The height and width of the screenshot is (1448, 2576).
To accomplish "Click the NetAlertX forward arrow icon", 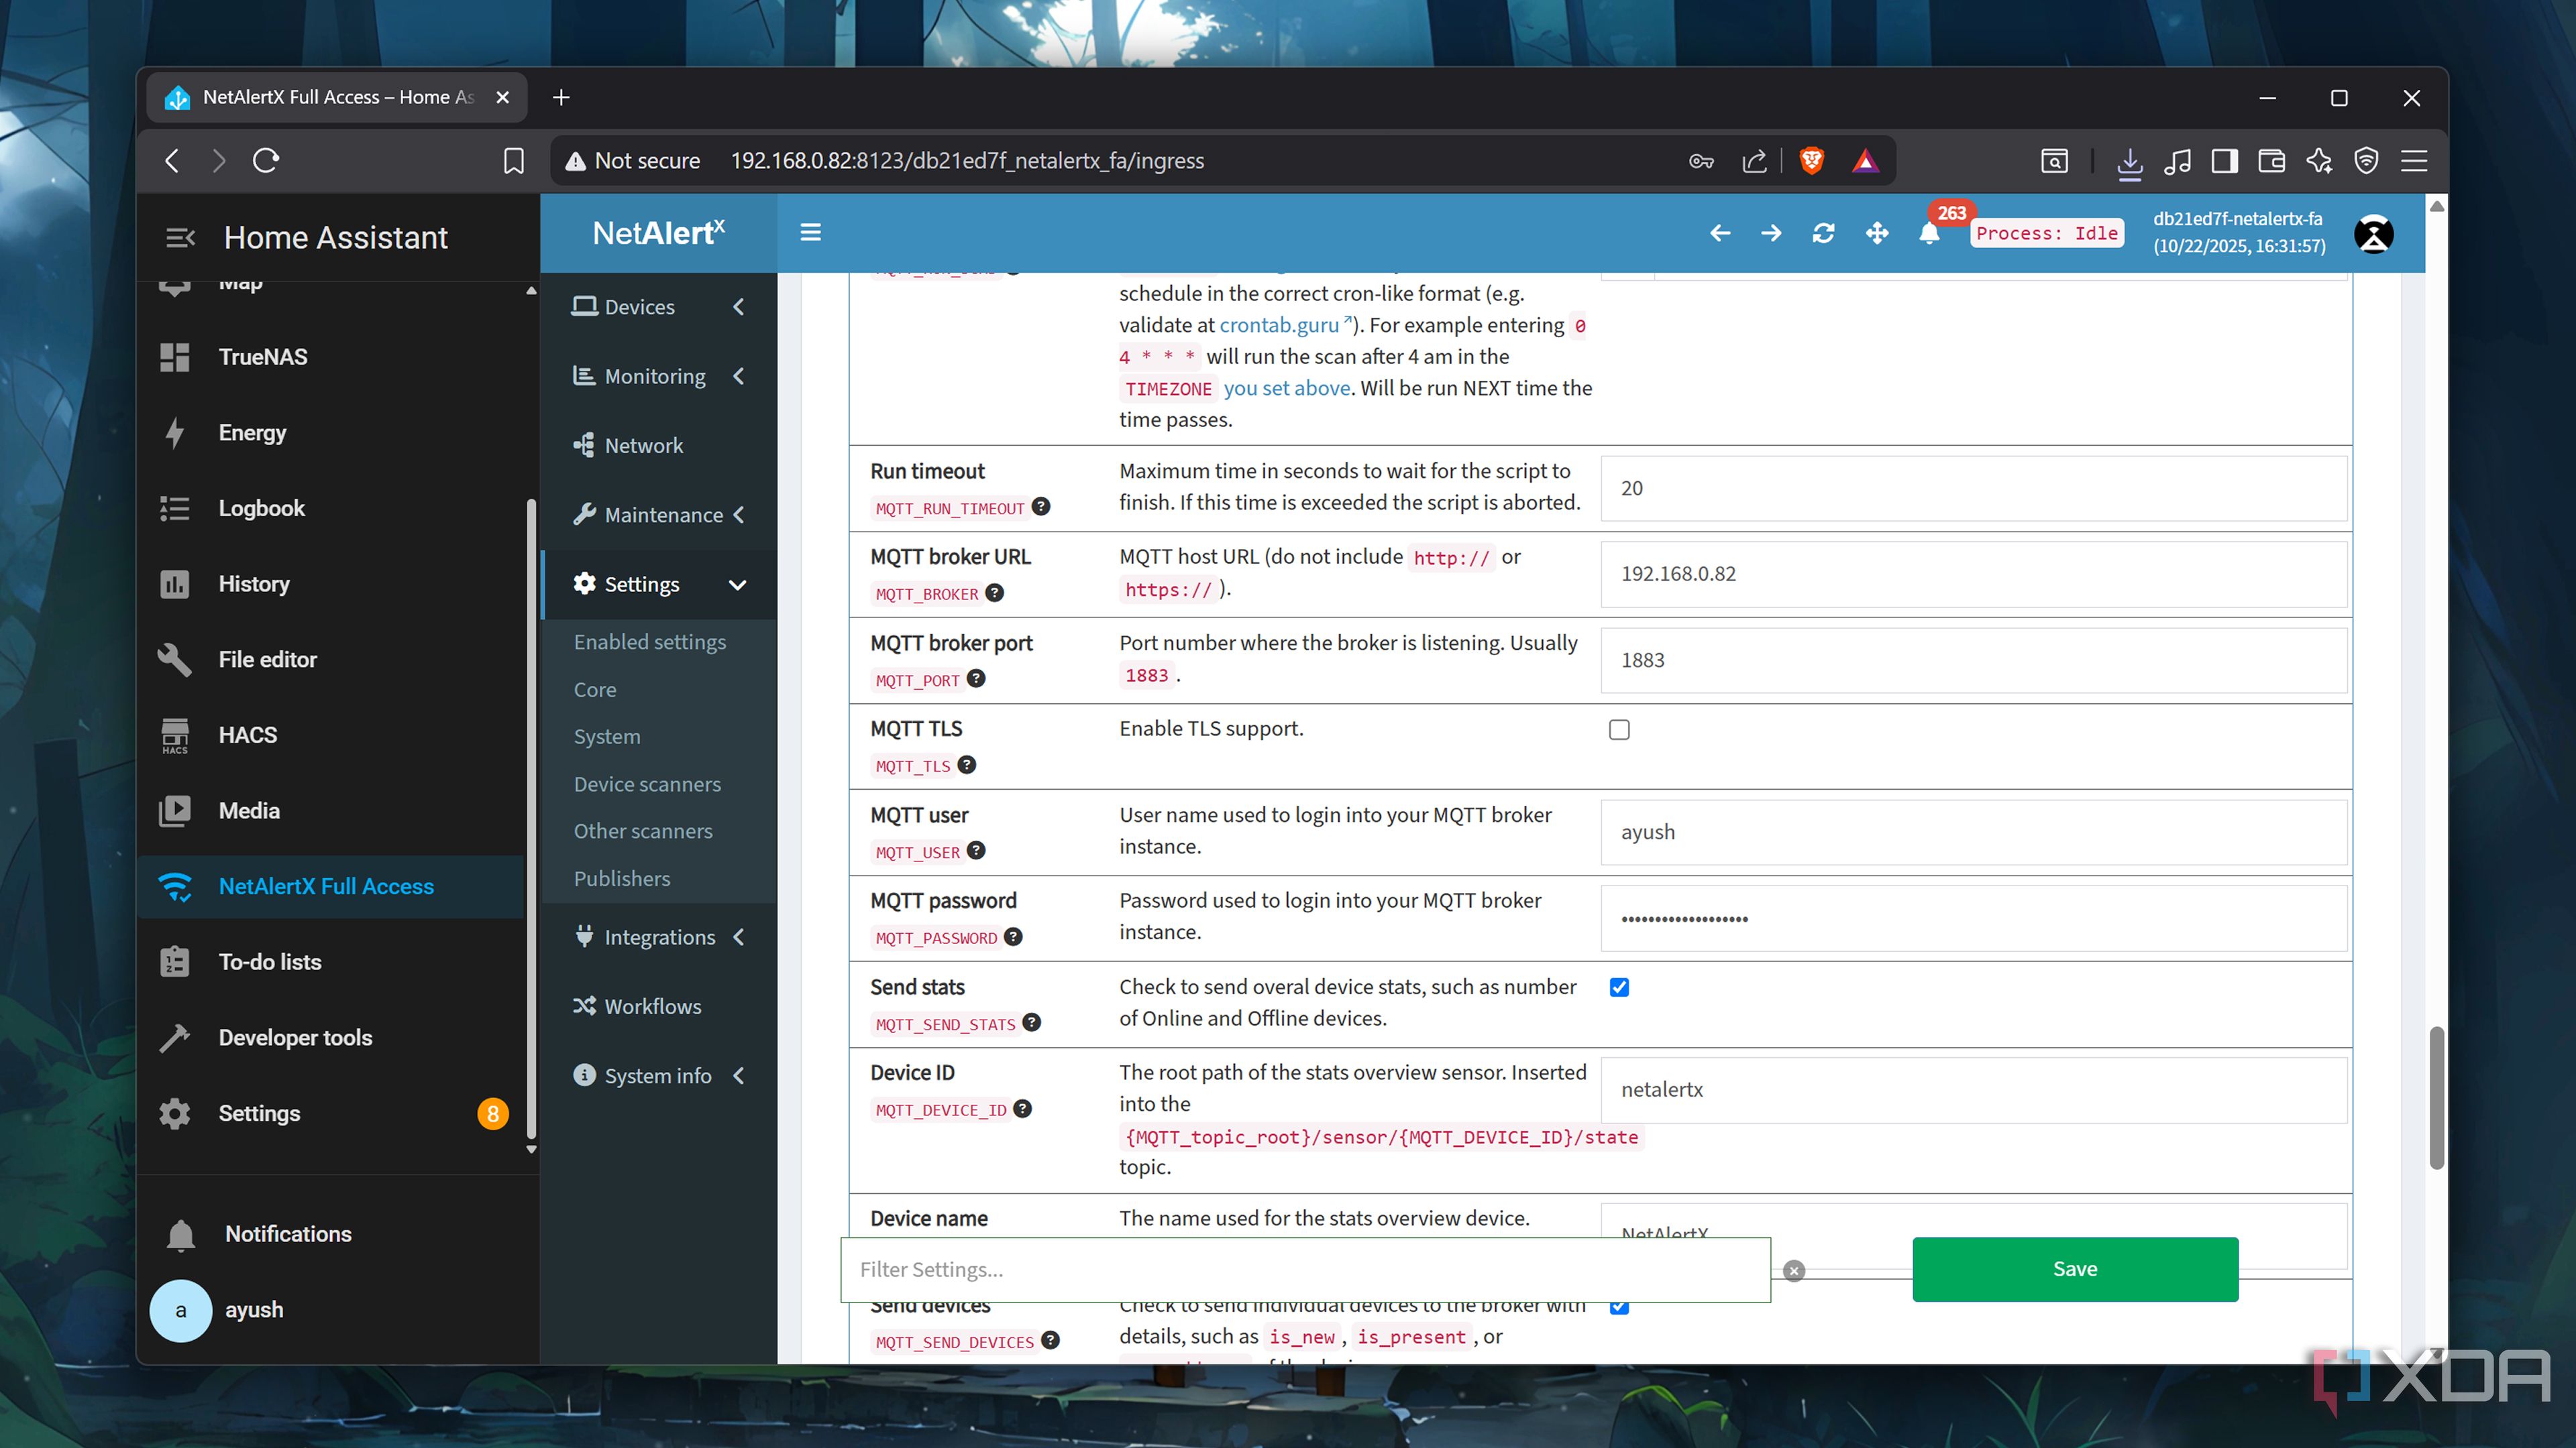I will pos(1771,233).
